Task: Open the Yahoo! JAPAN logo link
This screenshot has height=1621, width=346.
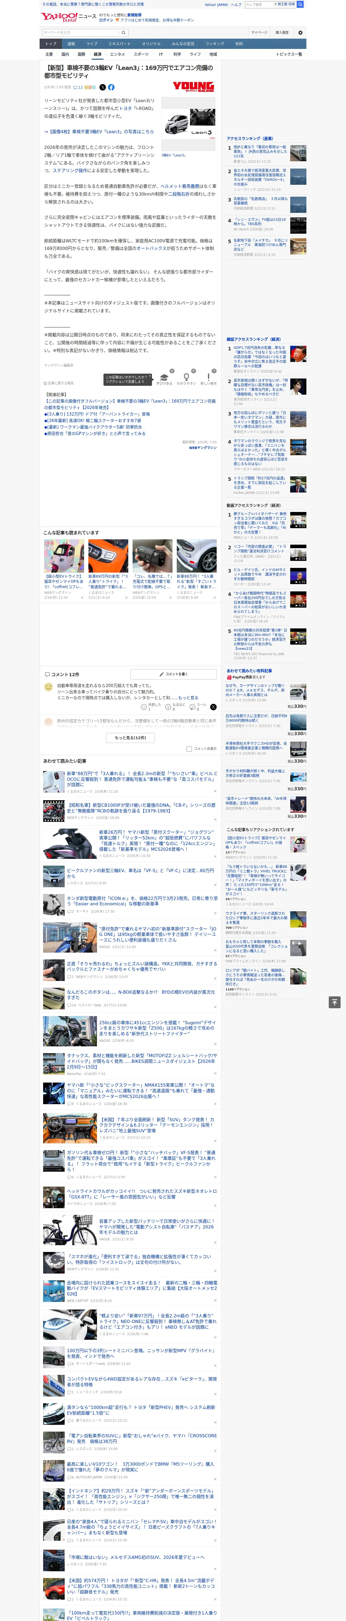Action: (x=59, y=17)
